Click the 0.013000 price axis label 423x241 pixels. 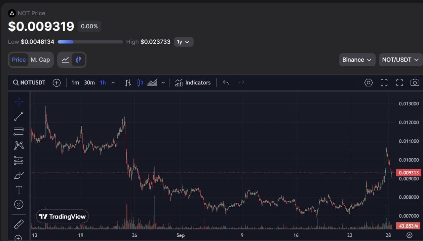[x=409, y=104]
